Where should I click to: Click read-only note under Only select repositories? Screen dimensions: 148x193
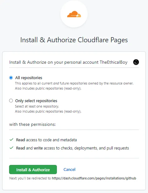pos(48,111)
